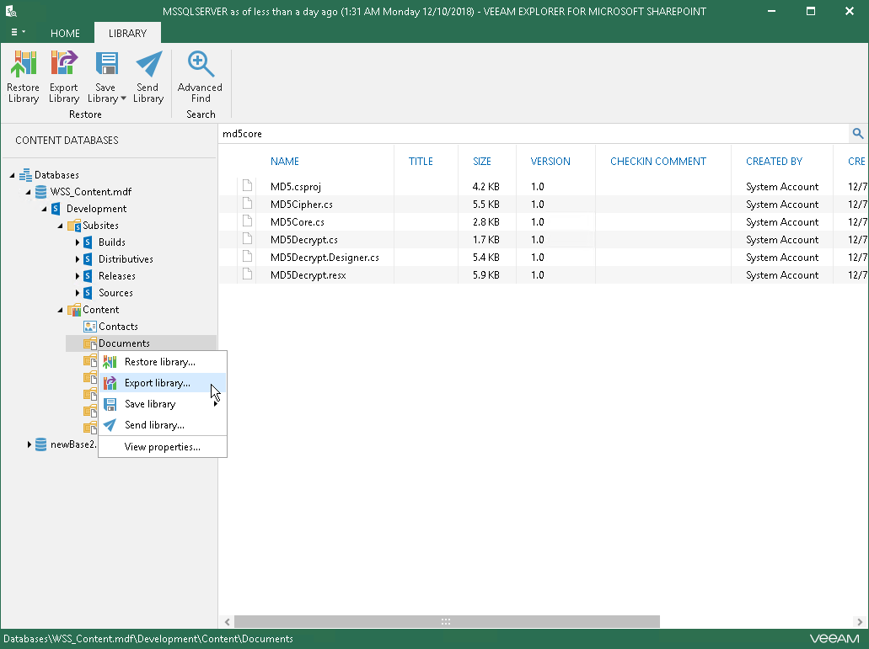The width and height of the screenshot is (869, 649).
Task: Open Save Library dropdown arrow in ribbon
Action: [x=123, y=98]
